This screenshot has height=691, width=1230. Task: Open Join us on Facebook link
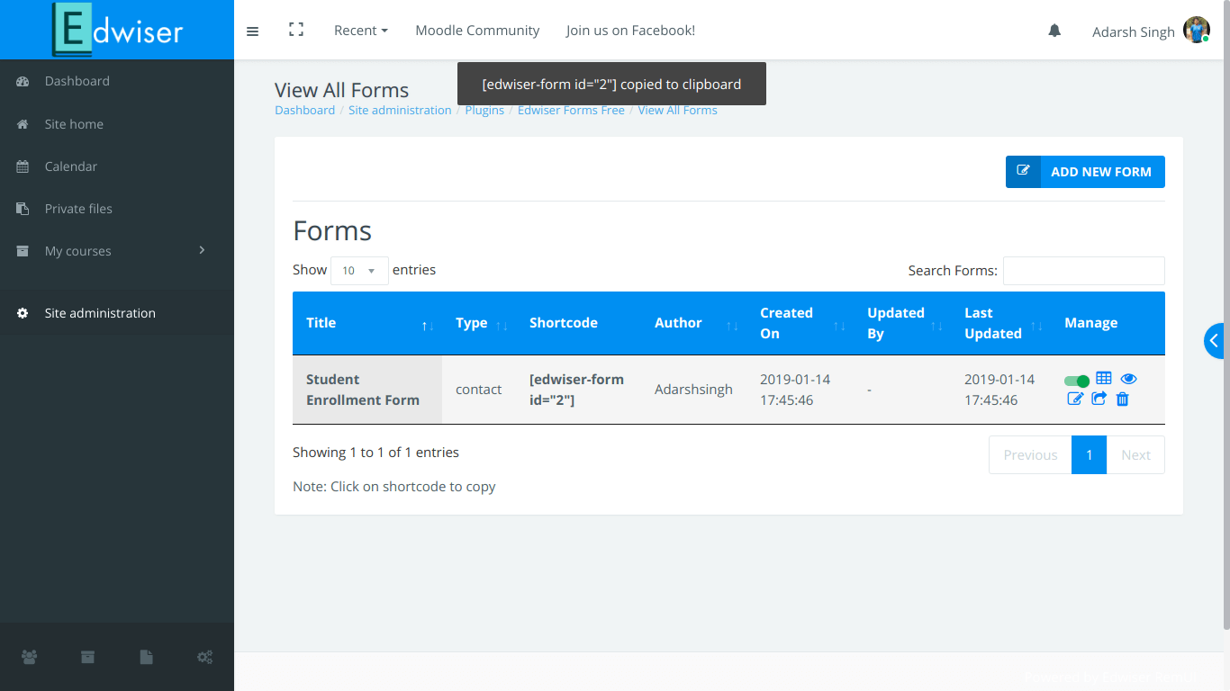point(630,31)
